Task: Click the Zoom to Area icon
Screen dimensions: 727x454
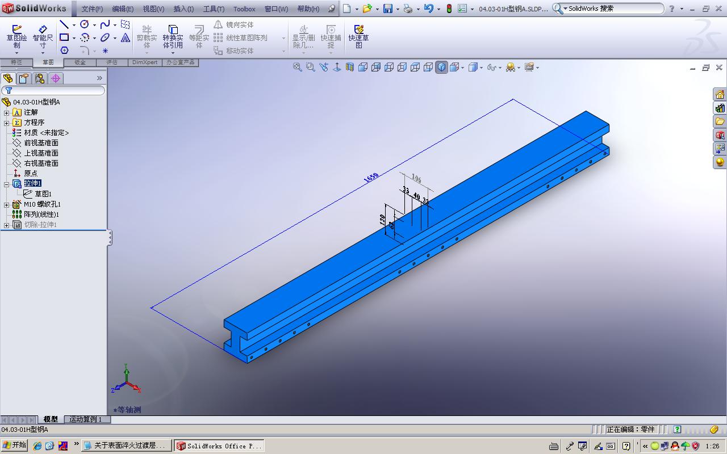Action: [310, 67]
